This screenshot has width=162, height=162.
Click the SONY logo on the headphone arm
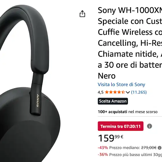[x=38, y=101]
